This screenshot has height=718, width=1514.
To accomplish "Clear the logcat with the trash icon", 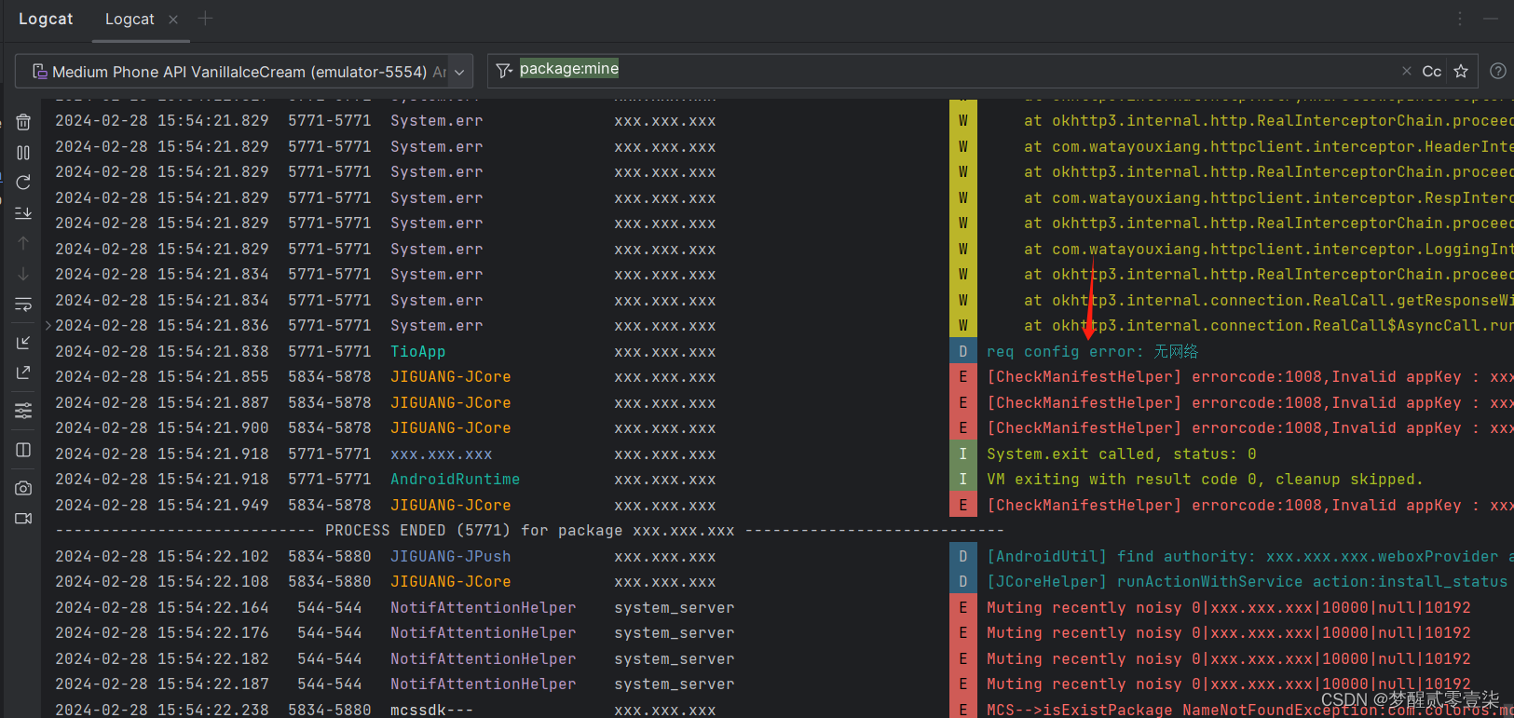I will (23, 122).
